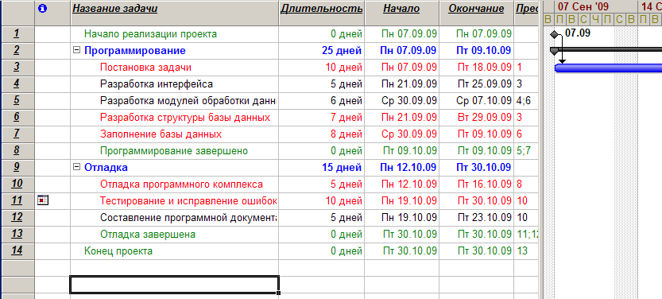Select row header number 1
Screen dimensions: 662x299
(17, 33)
